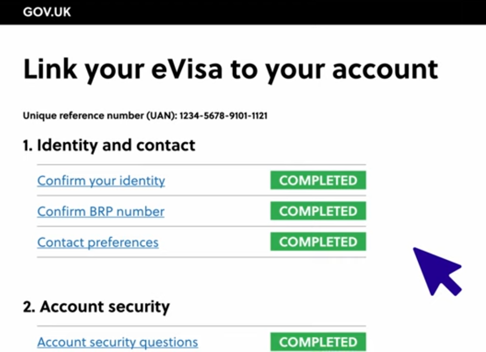Click the COMPLETED tag beside Account security questions
Image resolution: width=486 pixels, height=352 pixels.
click(318, 342)
